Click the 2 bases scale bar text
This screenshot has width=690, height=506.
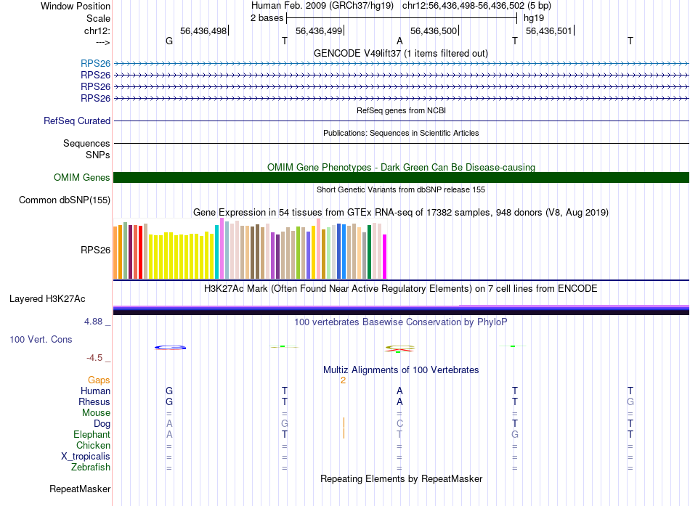pos(267,18)
